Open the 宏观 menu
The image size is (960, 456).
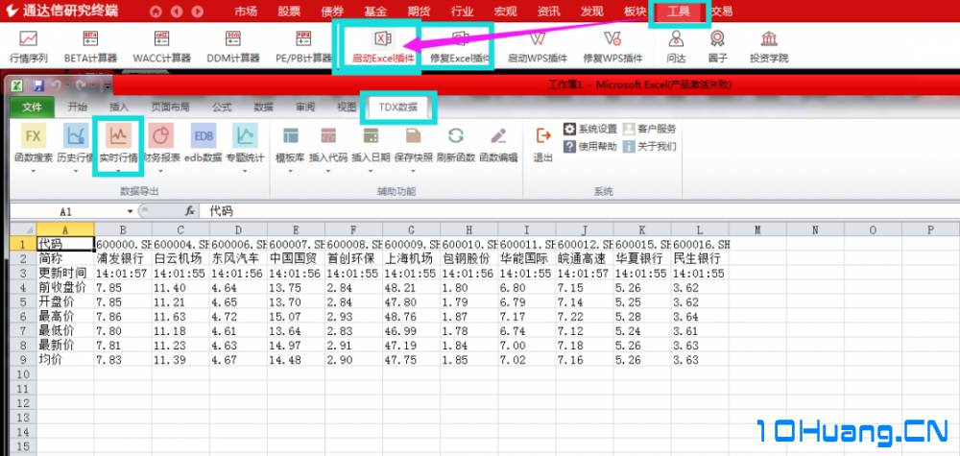pyautogui.click(x=506, y=12)
